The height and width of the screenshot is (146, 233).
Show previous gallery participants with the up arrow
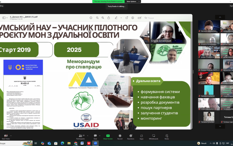[x=220, y=17]
